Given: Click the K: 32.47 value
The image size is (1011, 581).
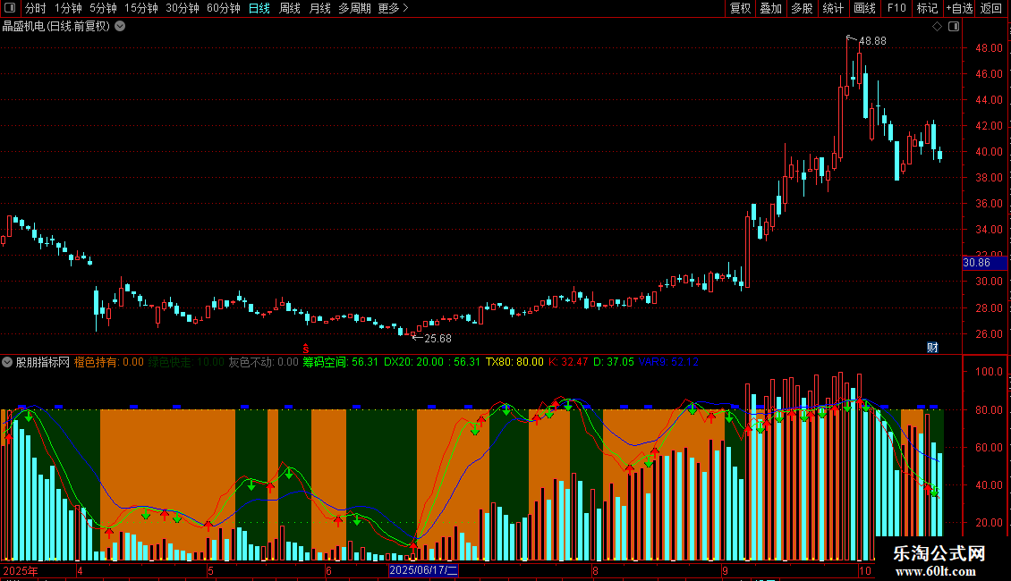Looking at the screenshot, I should (568, 362).
